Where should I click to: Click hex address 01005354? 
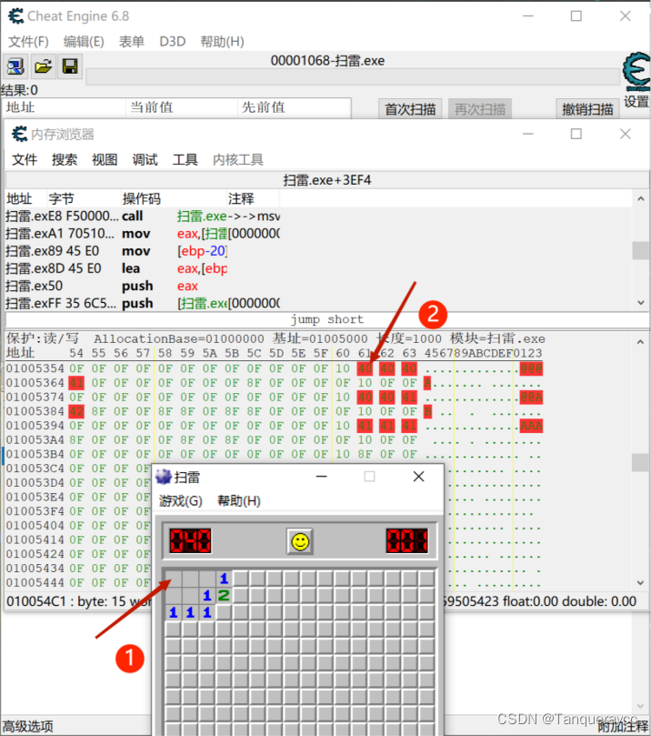click(35, 368)
